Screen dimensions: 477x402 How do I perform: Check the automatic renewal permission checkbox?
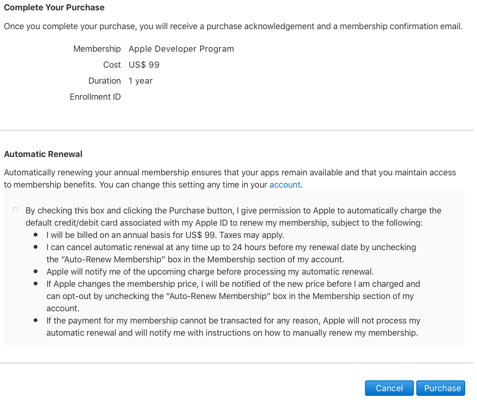click(x=16, y=210)
